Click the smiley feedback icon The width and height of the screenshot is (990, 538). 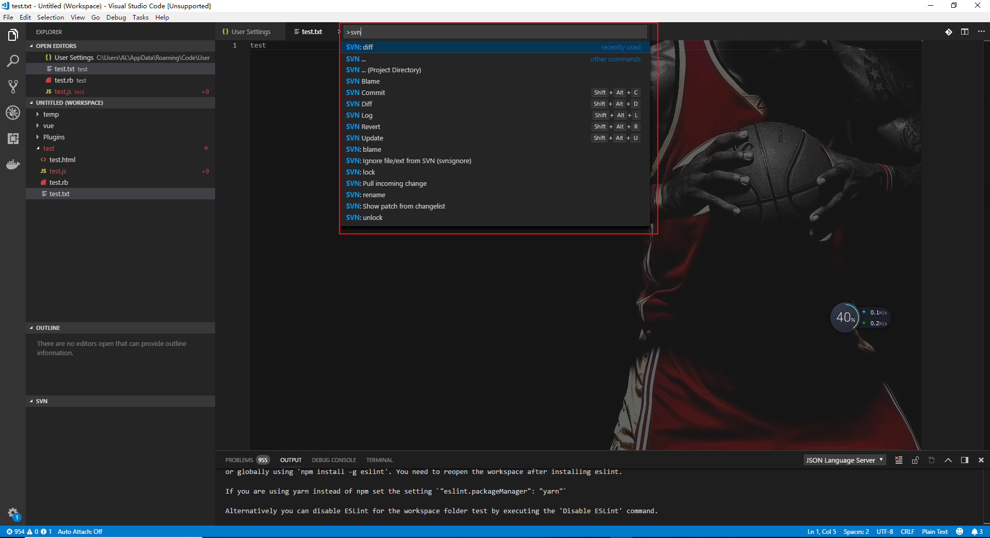[960, 532]
